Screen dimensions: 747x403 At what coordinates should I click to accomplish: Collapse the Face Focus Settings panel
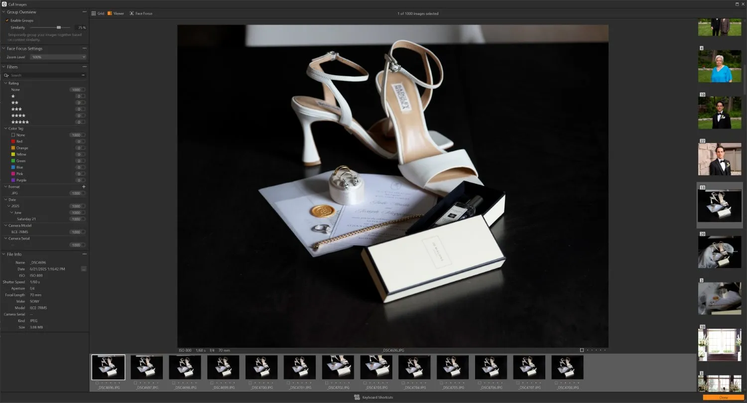point(3,48)
